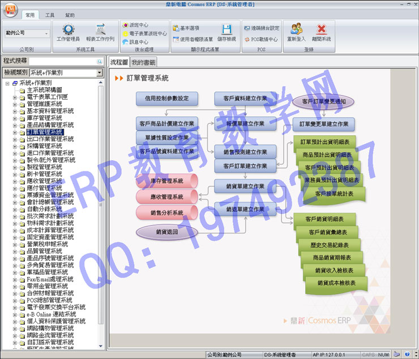Click the 客戶訂單變更通知 oval
Image resolution: width=419 pixels, height=359 pixels.
coord(324,101)
